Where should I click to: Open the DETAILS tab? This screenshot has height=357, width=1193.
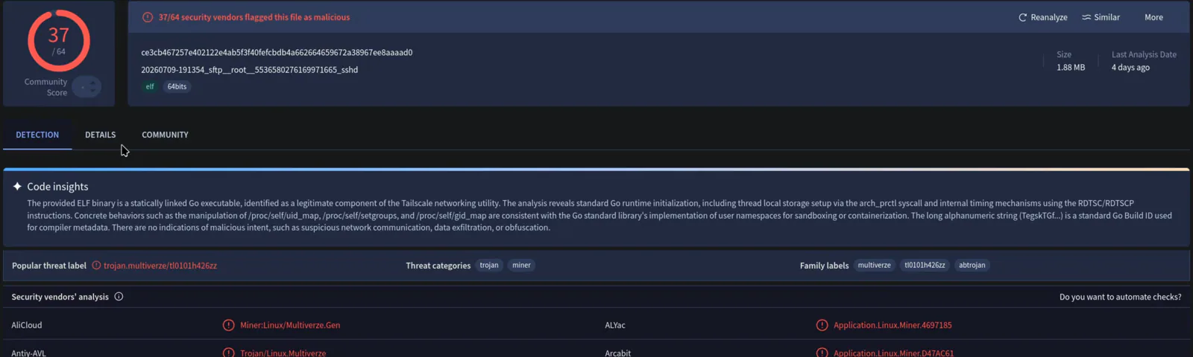click(101, 135)
